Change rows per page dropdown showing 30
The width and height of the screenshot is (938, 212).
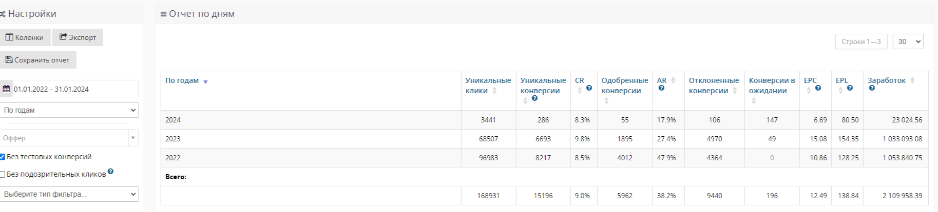(x=908, y=41)
